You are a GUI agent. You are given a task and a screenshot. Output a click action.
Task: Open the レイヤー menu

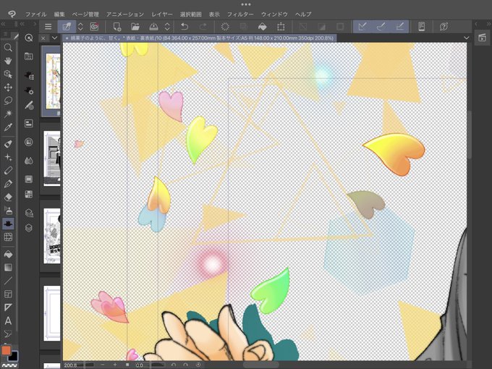point(162,14)
